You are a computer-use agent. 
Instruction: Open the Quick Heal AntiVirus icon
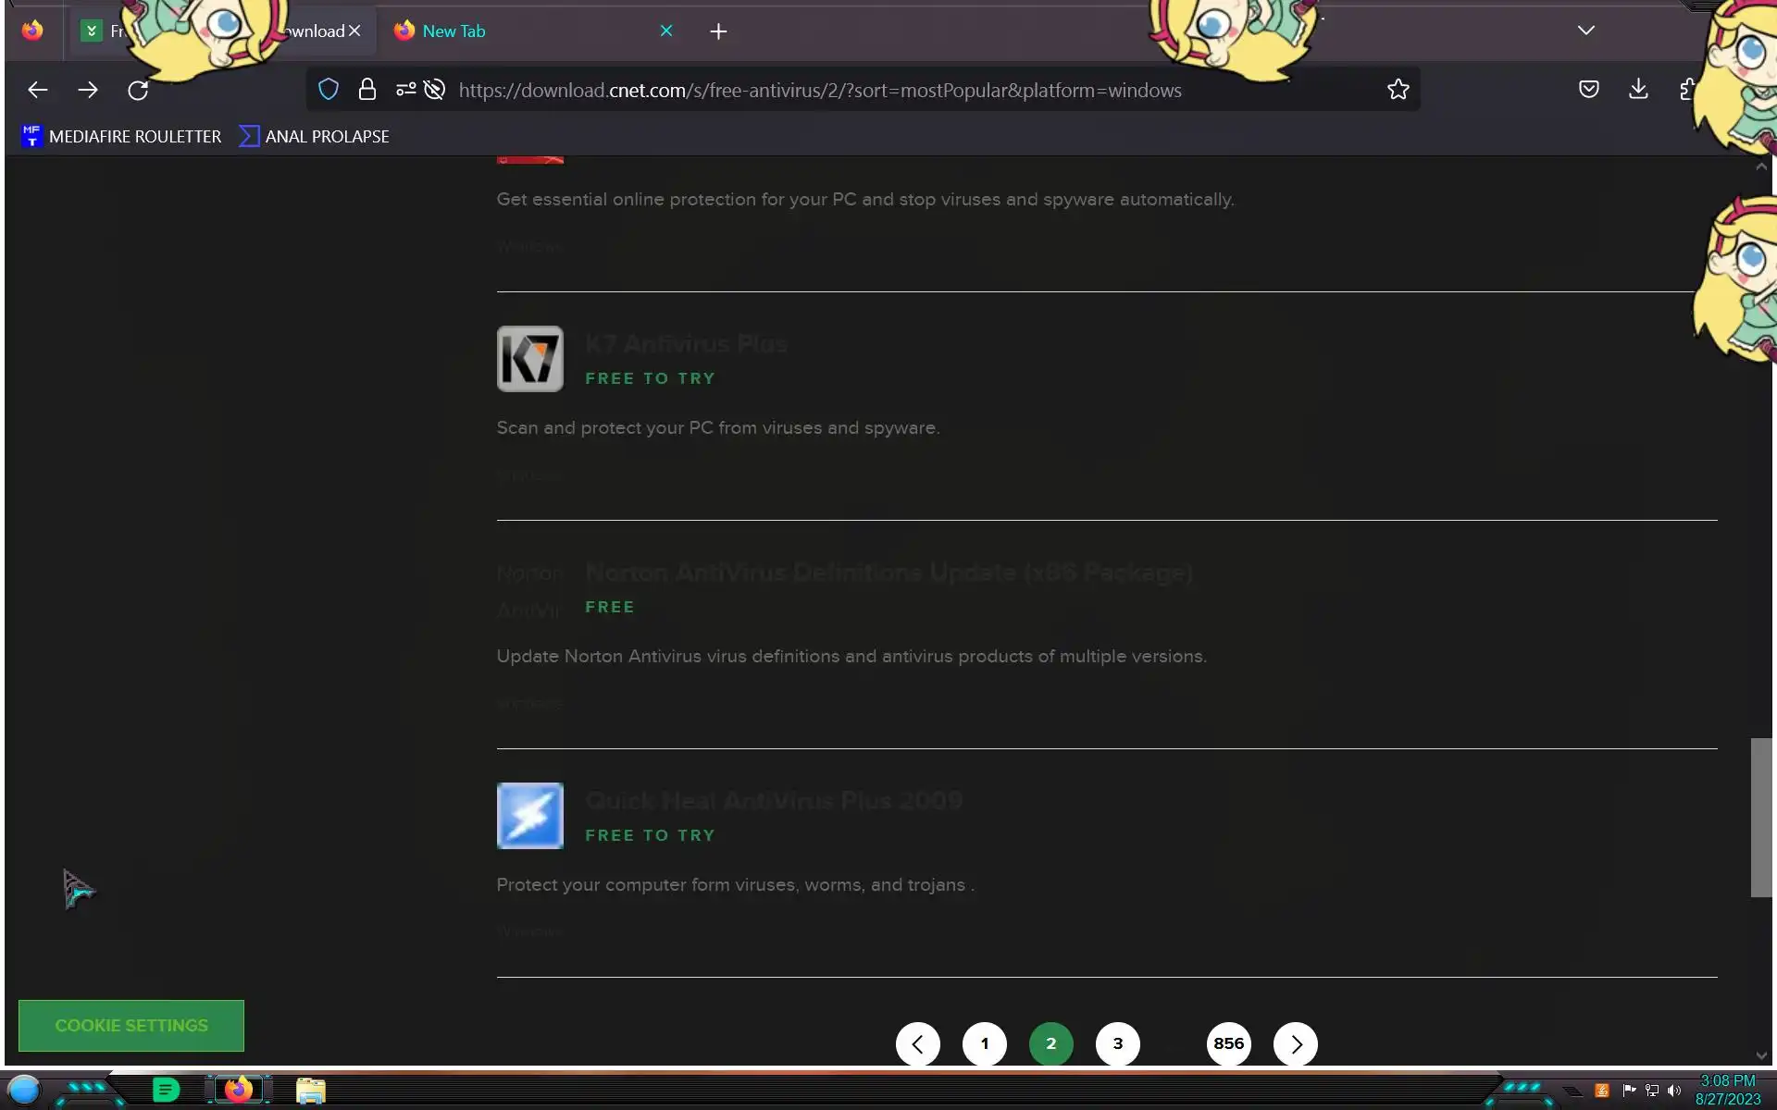(x=529, y=816)
